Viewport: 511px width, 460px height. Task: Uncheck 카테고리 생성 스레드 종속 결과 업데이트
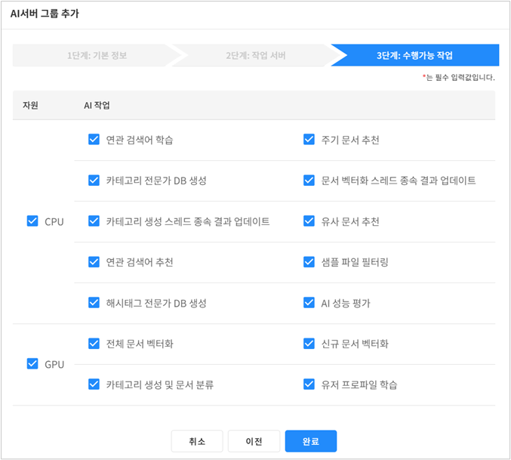coord(94,221)
